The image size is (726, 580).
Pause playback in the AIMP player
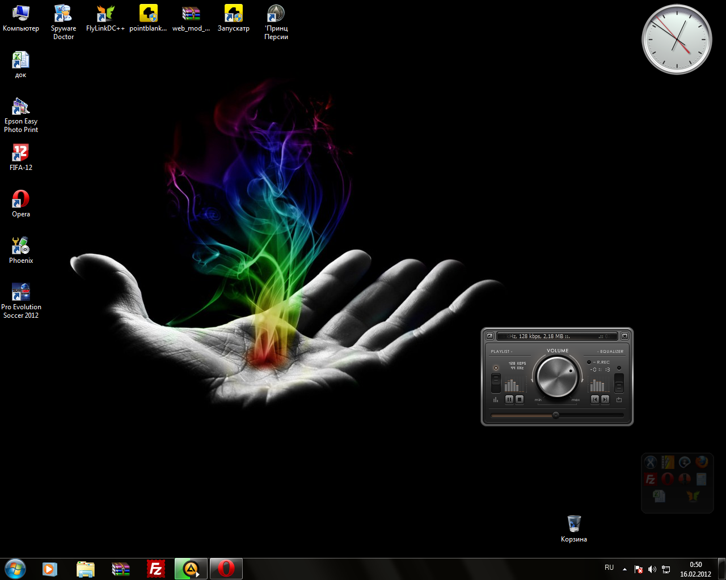(509, 399)
